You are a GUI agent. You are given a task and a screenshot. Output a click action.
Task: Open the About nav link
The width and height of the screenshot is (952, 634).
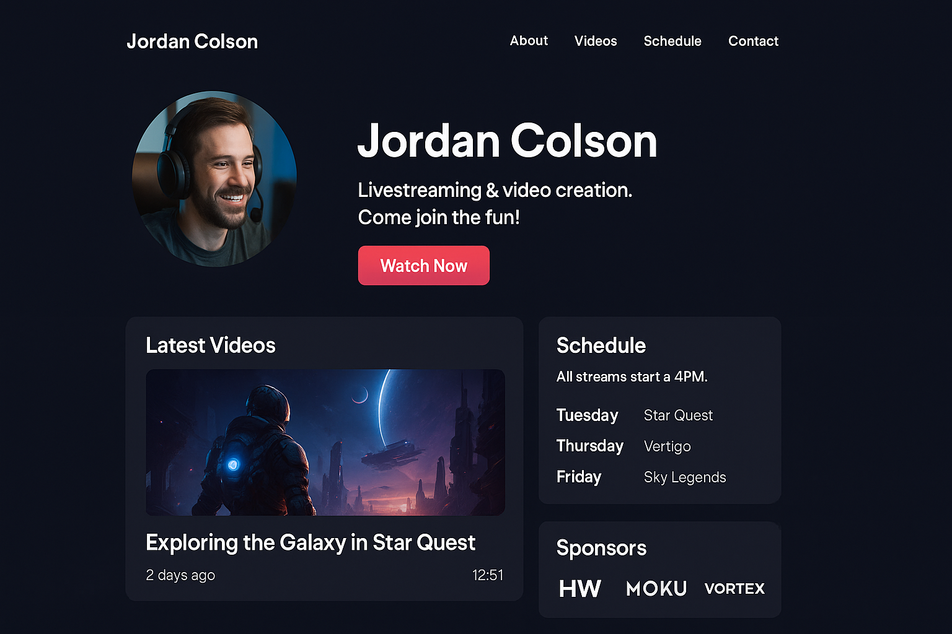click(529, 41)
